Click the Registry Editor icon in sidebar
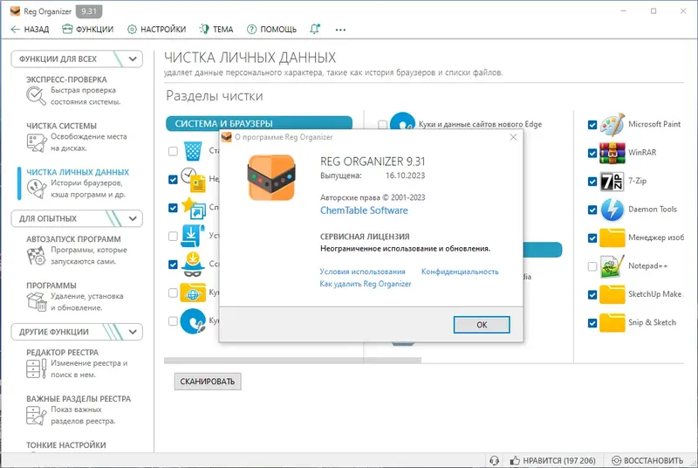 pos(36,368)
